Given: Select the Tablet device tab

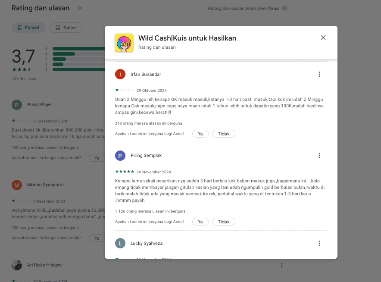Looking at the screenshot, I should tap(66, 28).
